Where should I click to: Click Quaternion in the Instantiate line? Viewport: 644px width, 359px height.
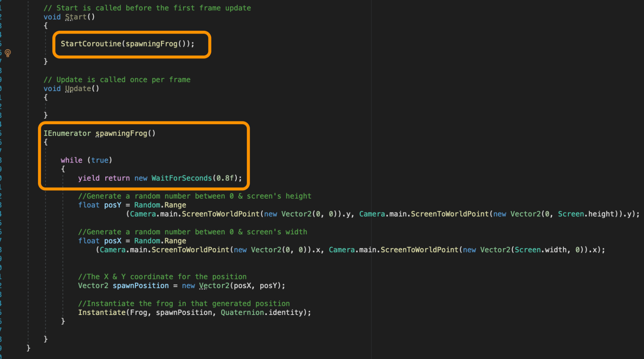[242, 312]
